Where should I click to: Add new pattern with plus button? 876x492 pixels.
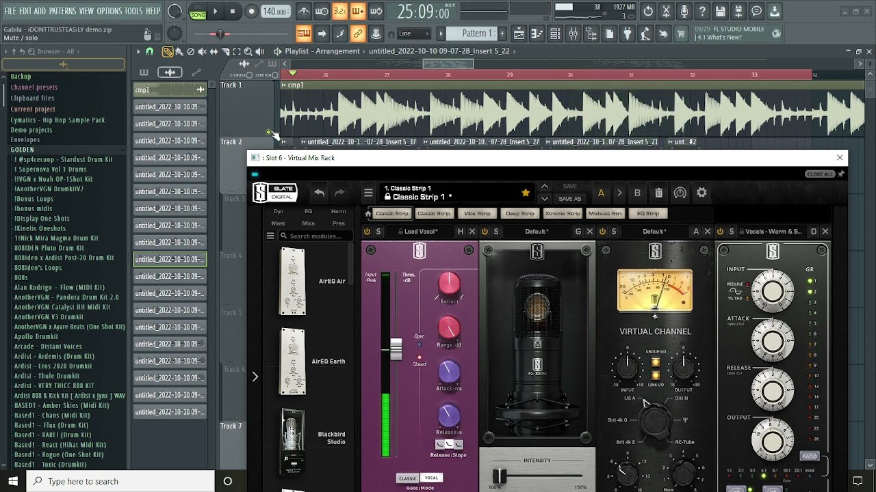coord(502,33)
